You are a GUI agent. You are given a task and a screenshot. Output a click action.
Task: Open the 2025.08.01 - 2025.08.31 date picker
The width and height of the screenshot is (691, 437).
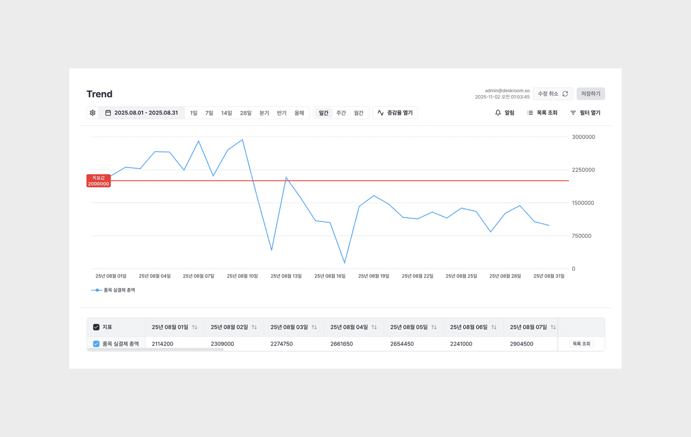[141, 113]
